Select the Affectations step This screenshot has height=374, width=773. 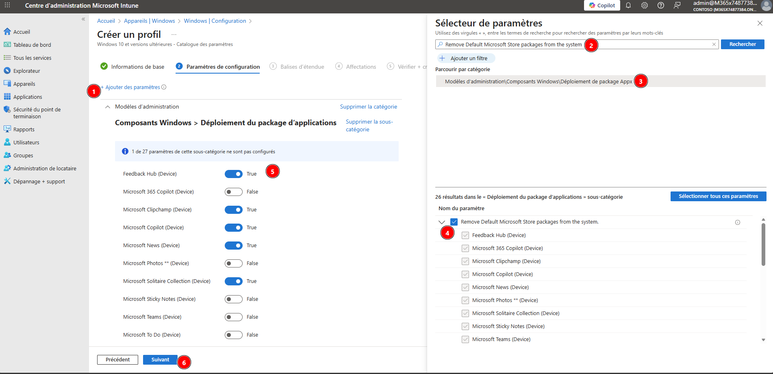356,67
